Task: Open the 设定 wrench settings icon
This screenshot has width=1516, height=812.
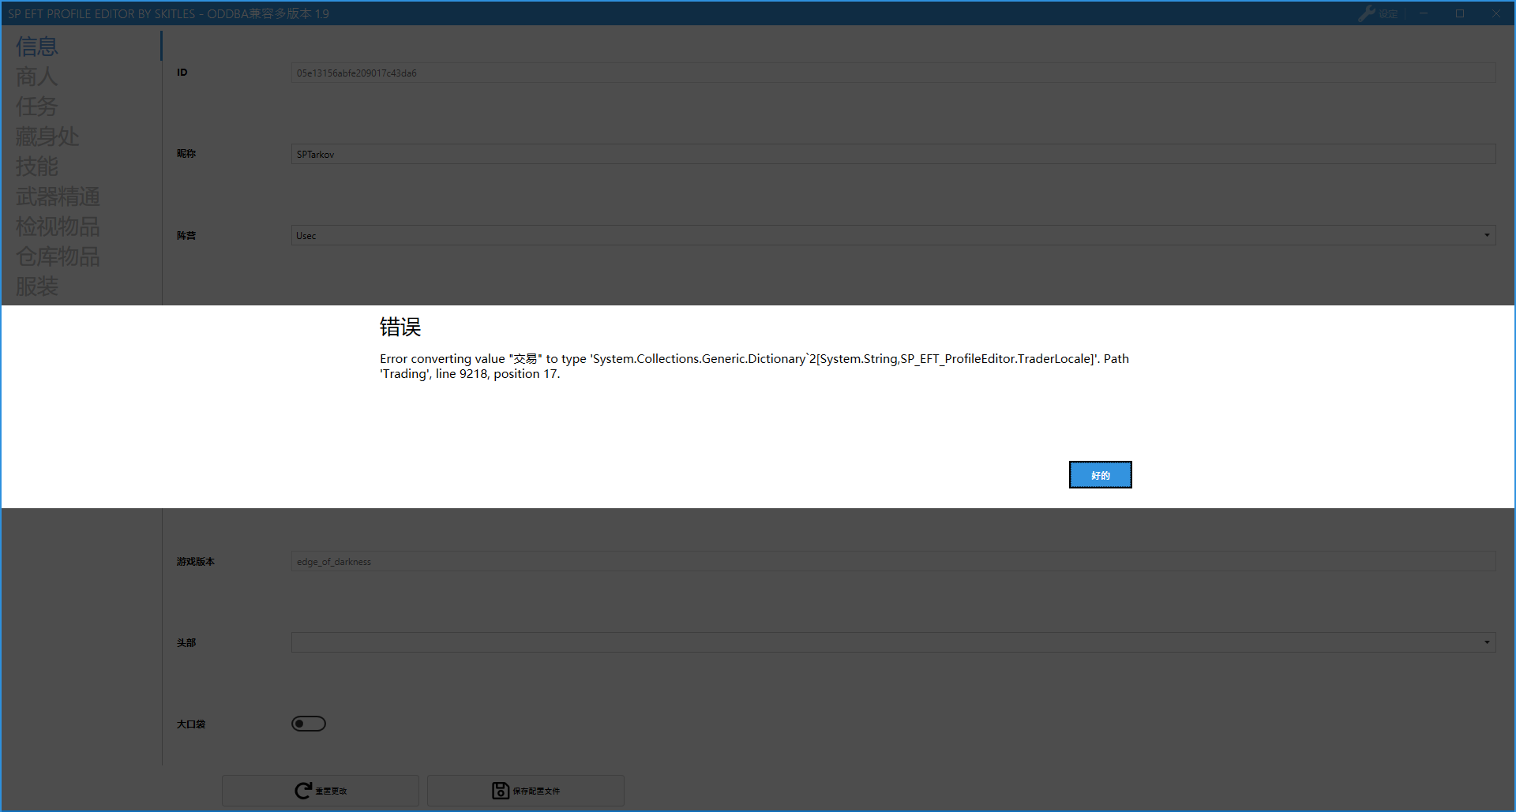Action: pos(1367,13)
